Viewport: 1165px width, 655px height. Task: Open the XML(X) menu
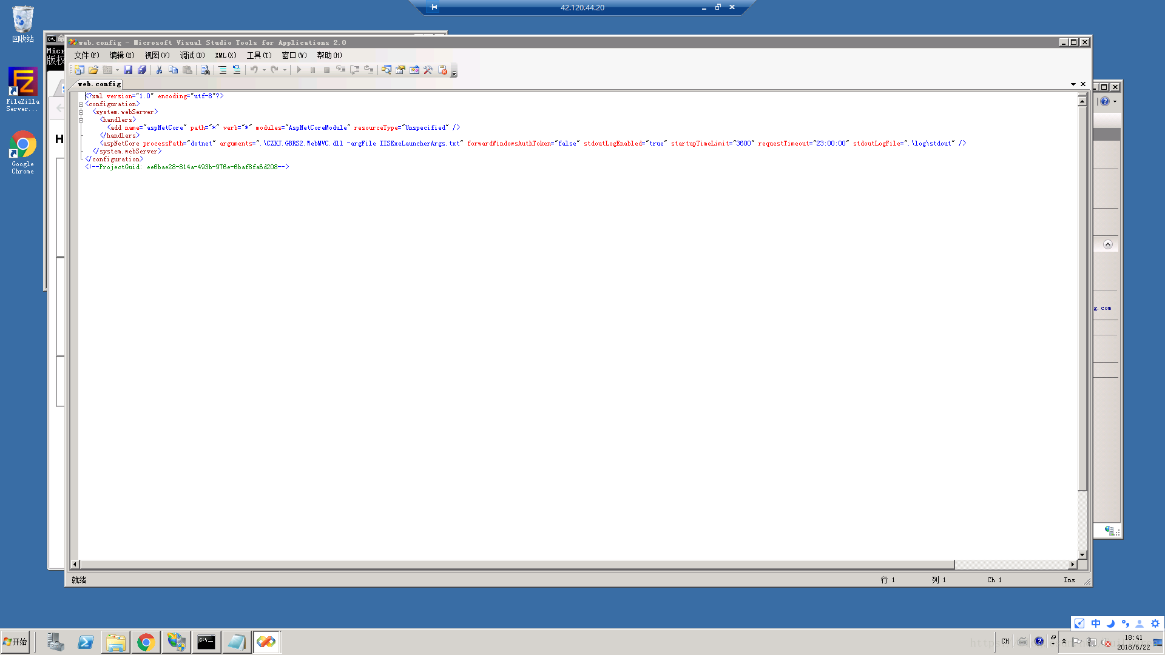(225, 55)
